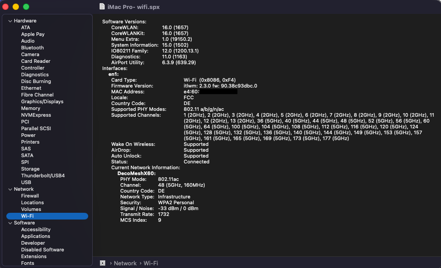The width and height of the screenshot is (441, 268).
Task: Select Controller in the sidebar
Action: [32, 68]
